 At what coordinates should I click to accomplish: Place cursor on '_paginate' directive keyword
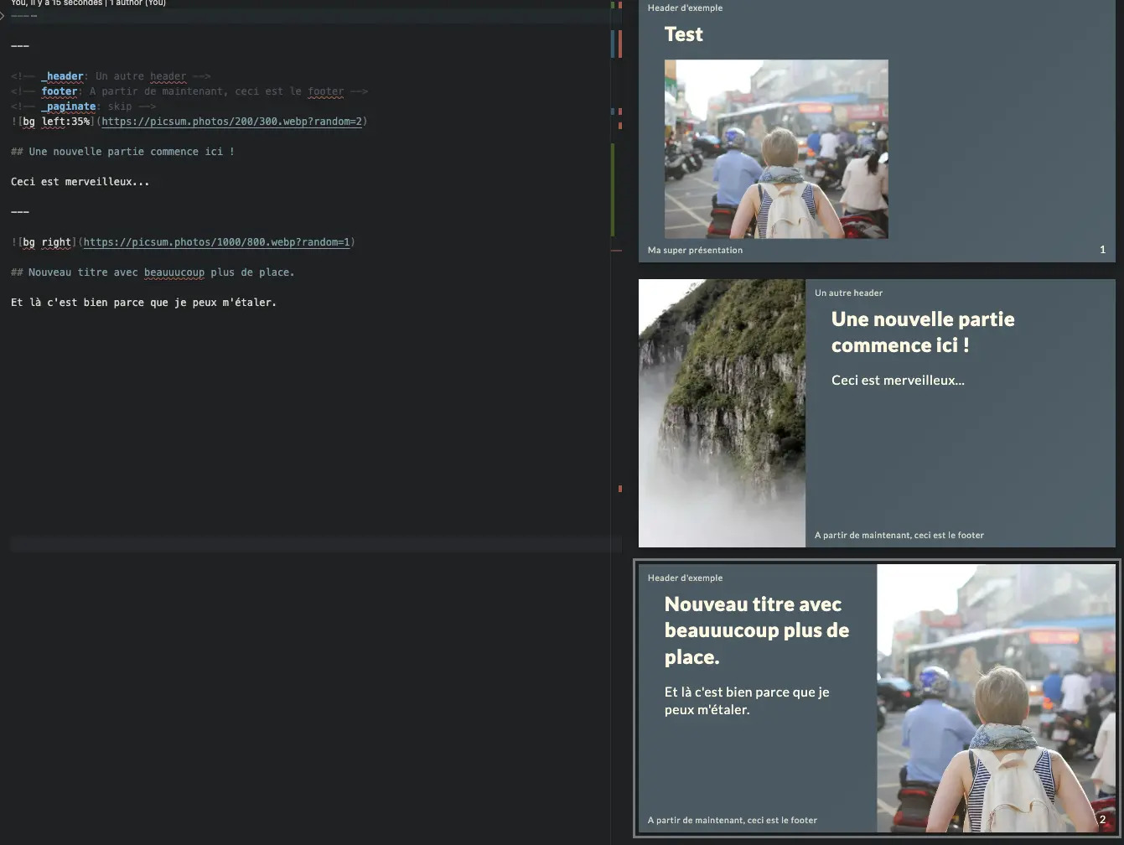coord(68,106)
